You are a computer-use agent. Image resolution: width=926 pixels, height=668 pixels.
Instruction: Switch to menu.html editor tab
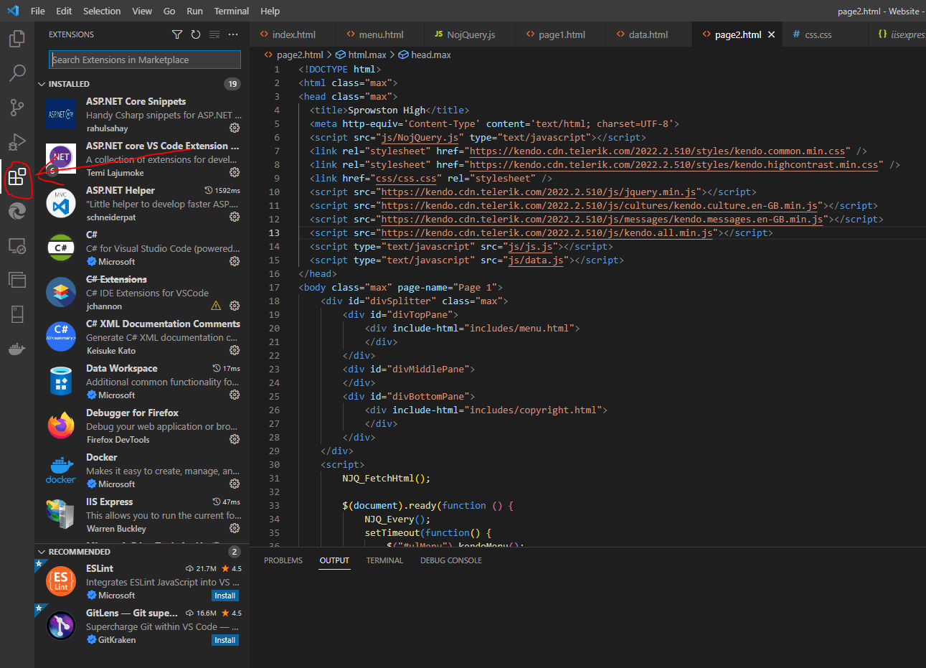pyautogui.click(x=380, y=34)
